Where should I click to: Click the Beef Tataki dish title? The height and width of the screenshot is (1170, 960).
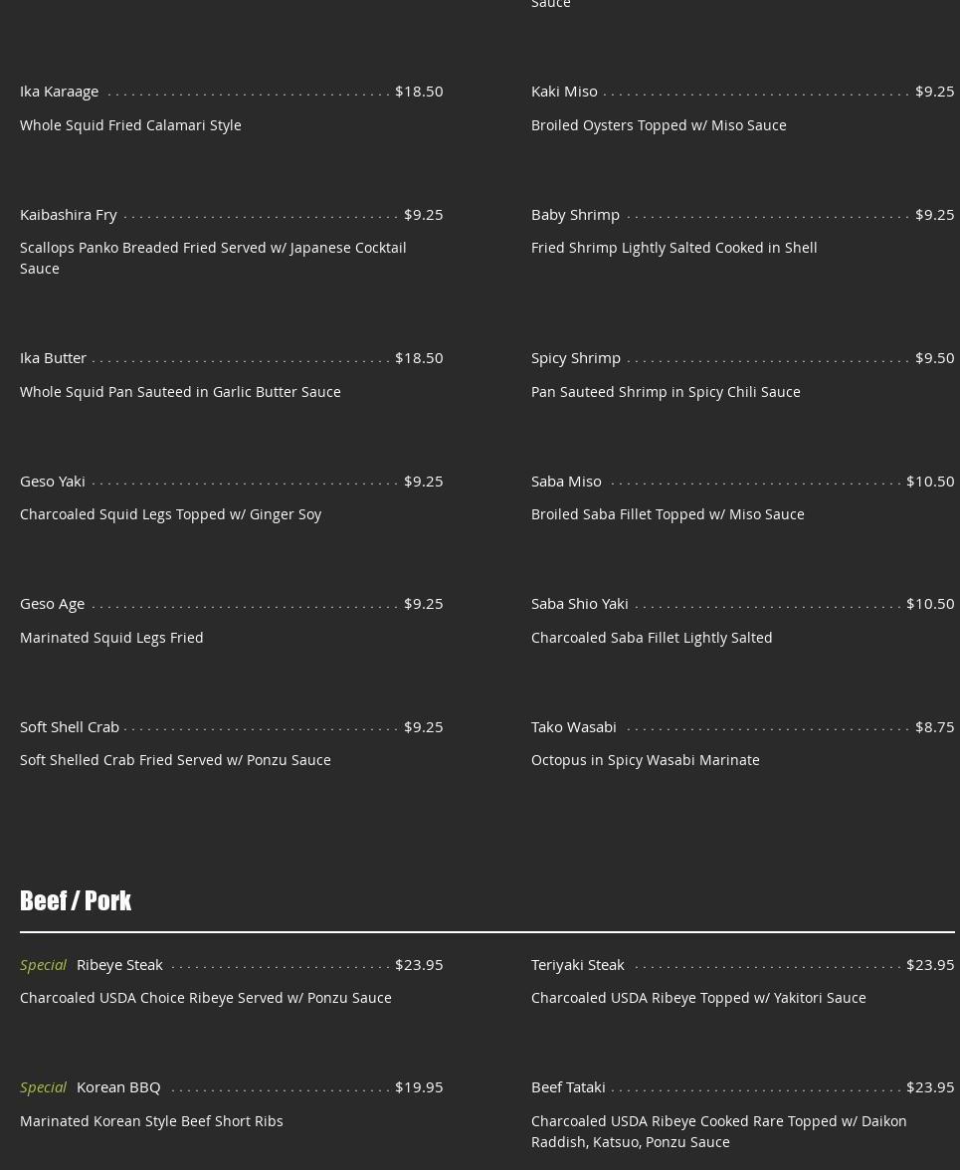(568, 1087)
